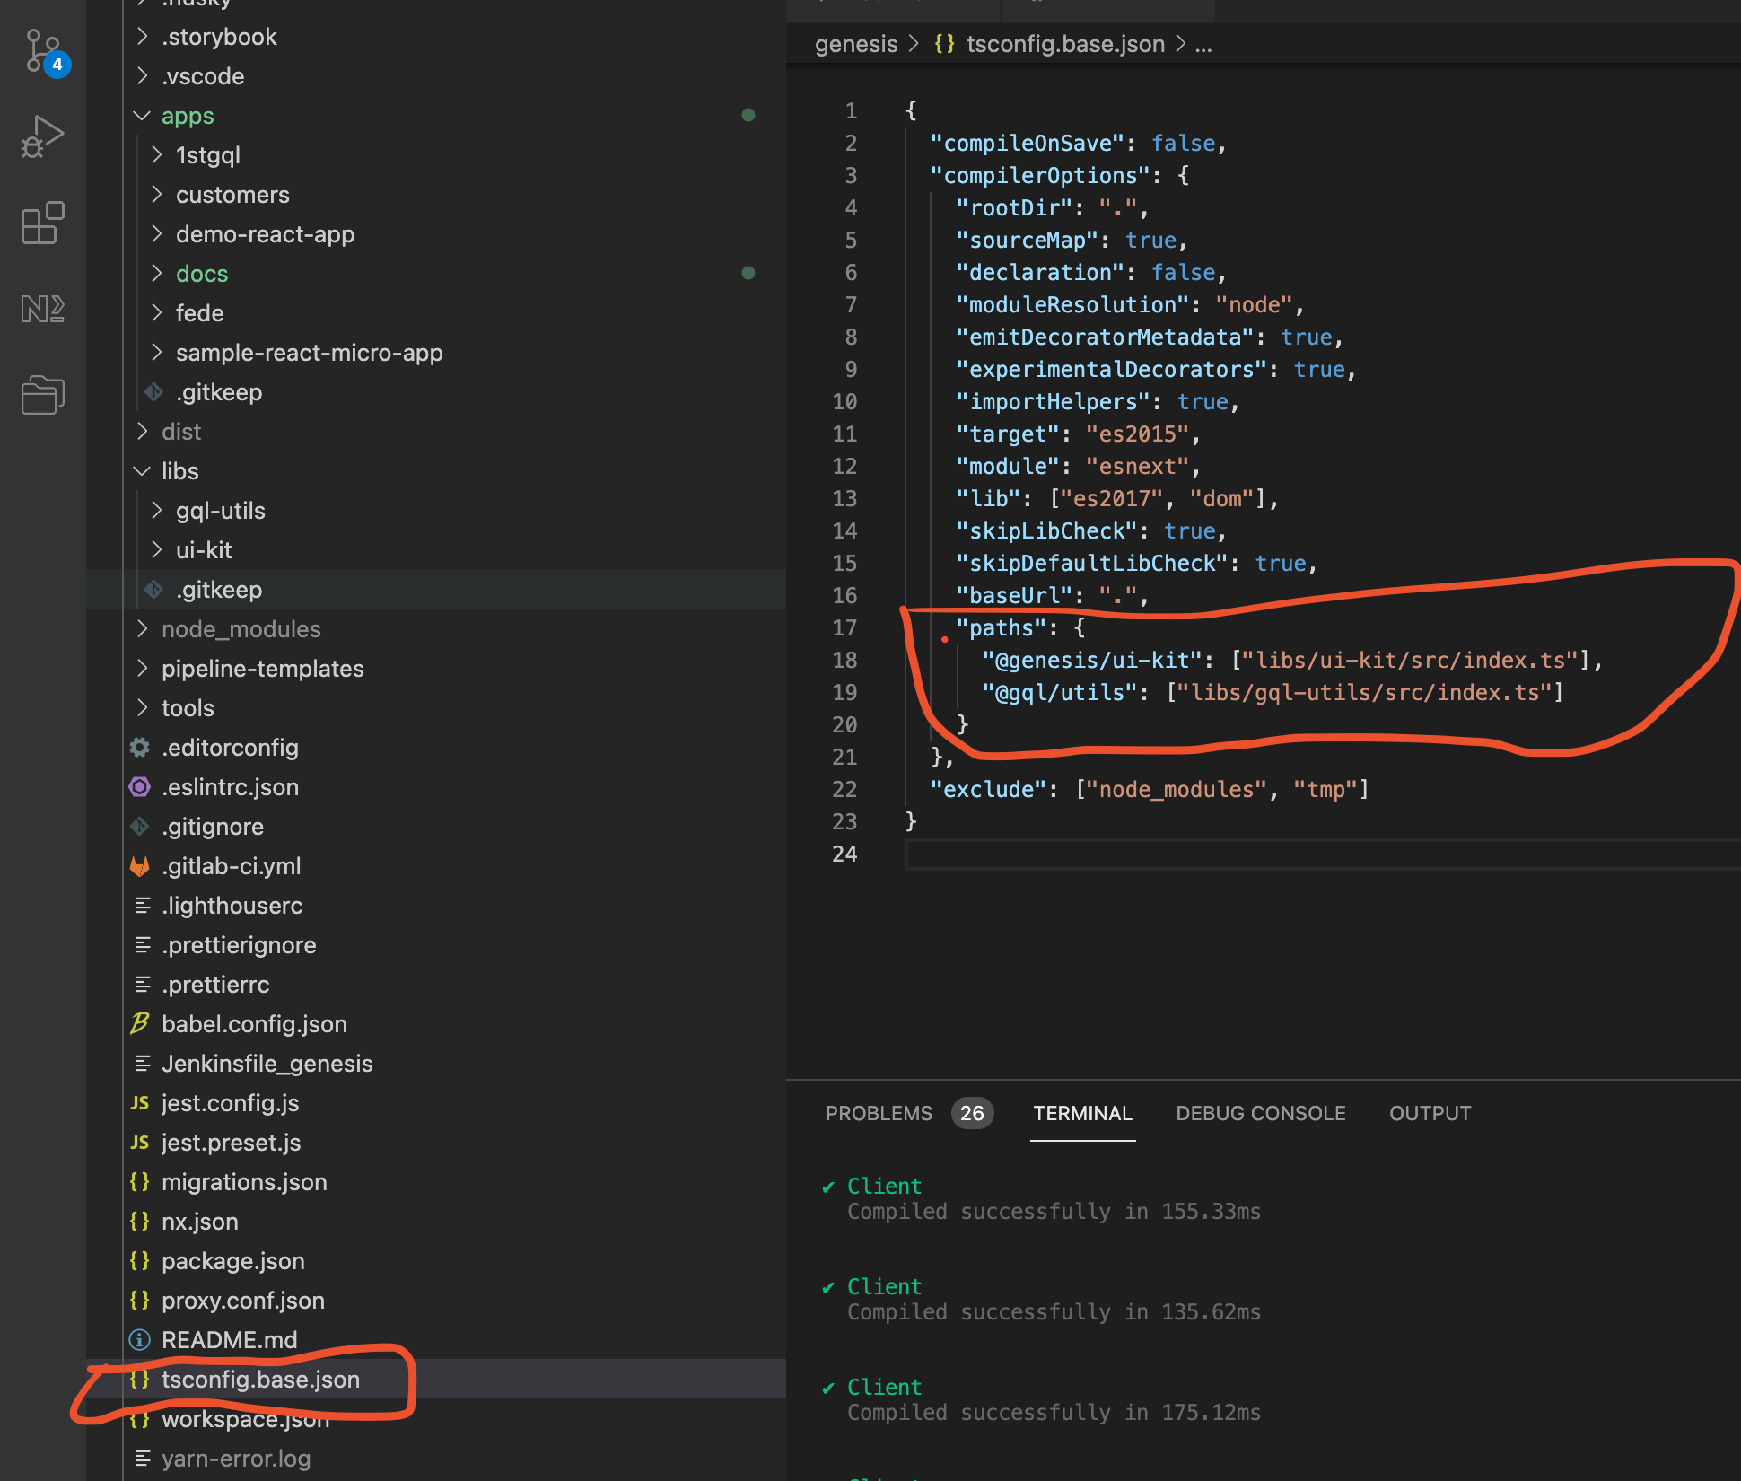
Task: Expand the tools folder
Action: coord(142,707)
